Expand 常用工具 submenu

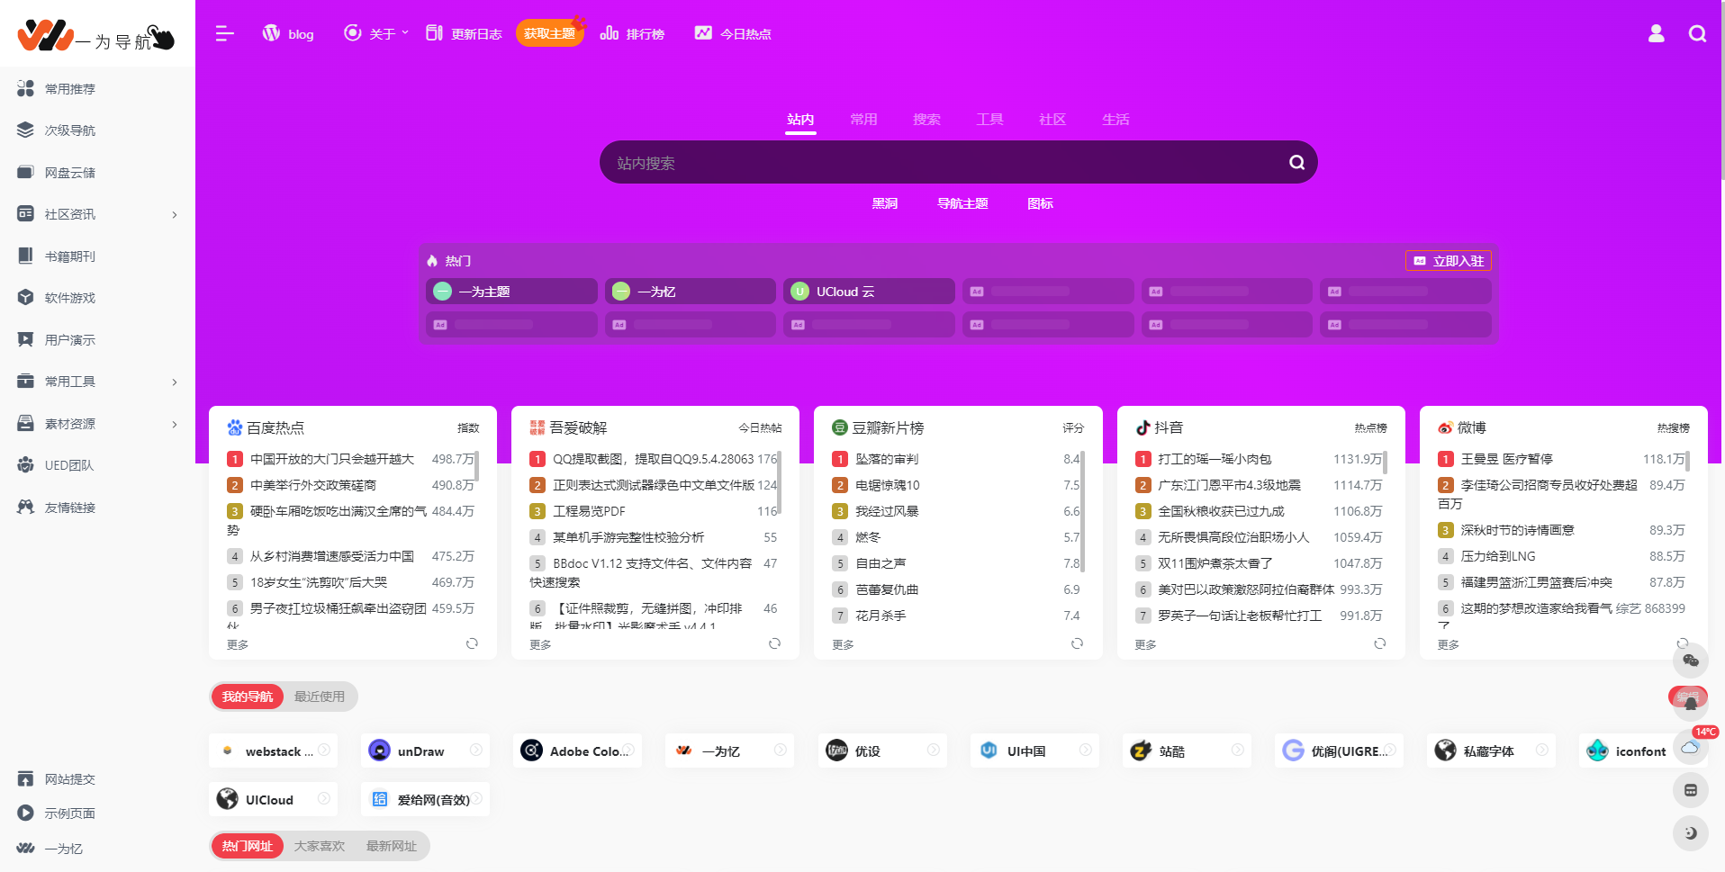click(x=175, y=382)
